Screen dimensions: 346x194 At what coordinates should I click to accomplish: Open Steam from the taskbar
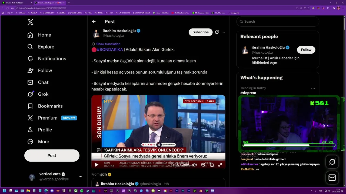[88, 191]
